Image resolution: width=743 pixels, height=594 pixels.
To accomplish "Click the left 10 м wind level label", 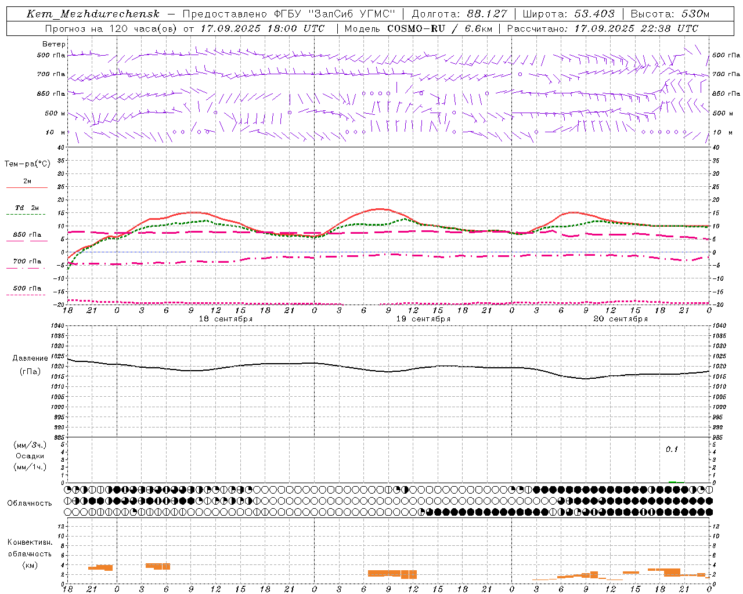I will pyautogui.click(x=56, y=132).
